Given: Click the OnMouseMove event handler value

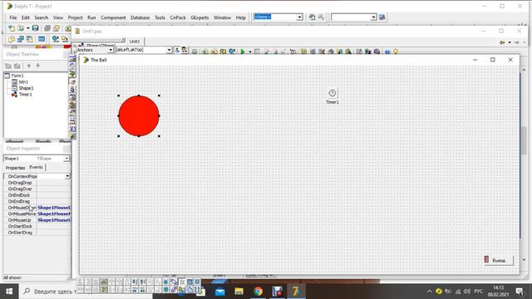Looking at the screenshot, I should tap(53, 213).
